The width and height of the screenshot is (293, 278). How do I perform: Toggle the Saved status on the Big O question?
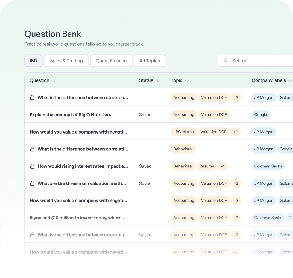[145, 115]
